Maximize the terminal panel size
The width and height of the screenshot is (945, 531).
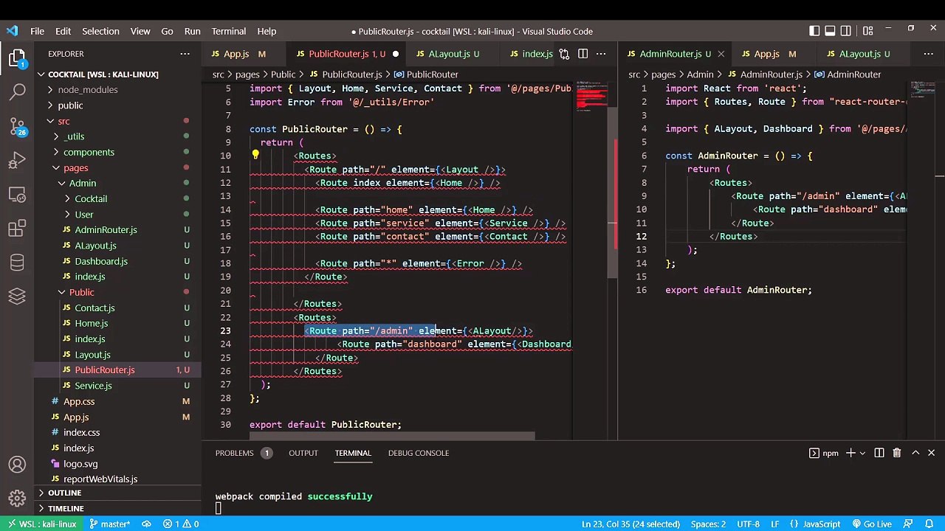click(x=915, y=453)
